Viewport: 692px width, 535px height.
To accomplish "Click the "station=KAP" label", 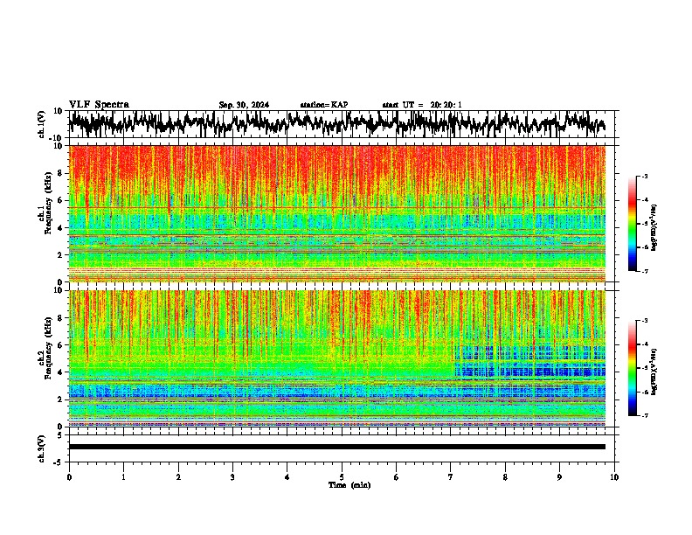I will pos(324,105).
